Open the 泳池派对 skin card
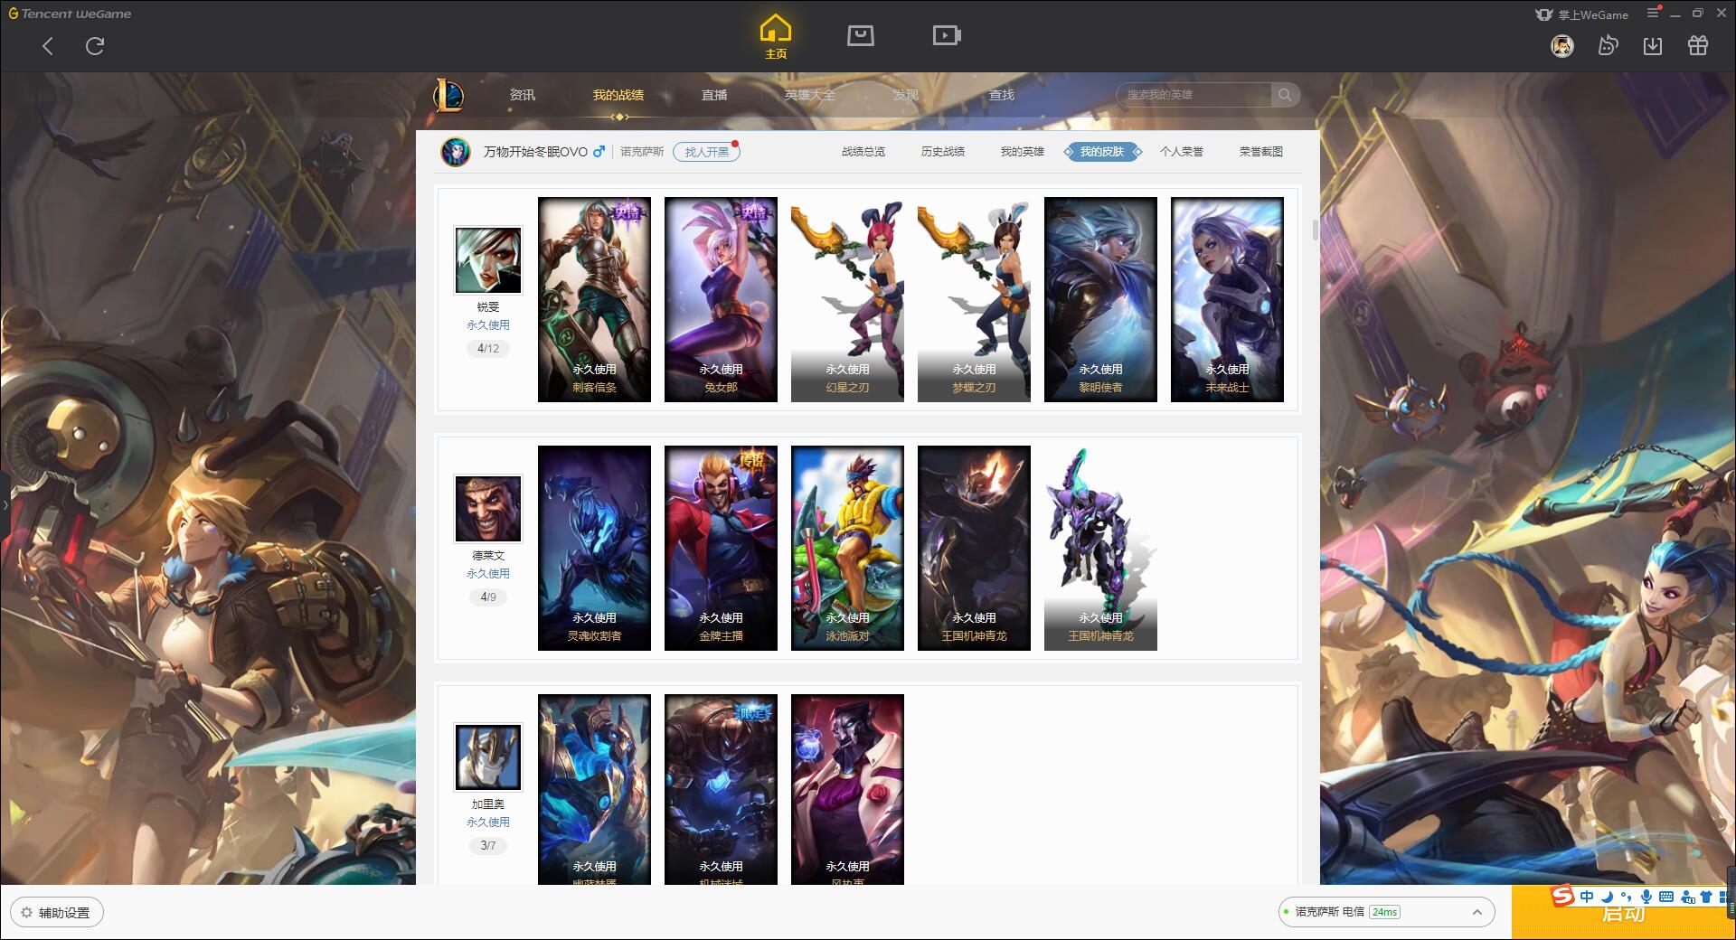The height and width of the screenshot is (940, 1736). [847, 548]
